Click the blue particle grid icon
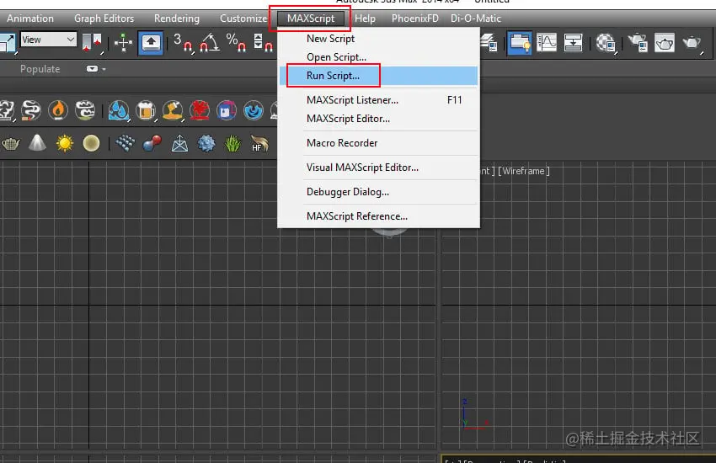This screenshot has height=463, width=716. pos(126,143)
